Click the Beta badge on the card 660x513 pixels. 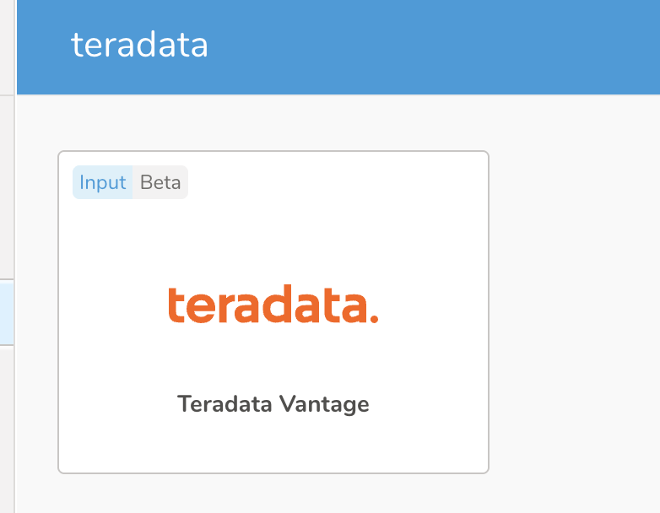160,182
